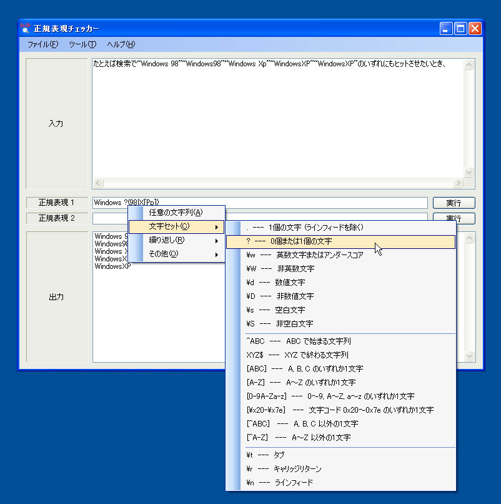
Task: Maximize the 正規表現チェッカー window
Action: 460,28
